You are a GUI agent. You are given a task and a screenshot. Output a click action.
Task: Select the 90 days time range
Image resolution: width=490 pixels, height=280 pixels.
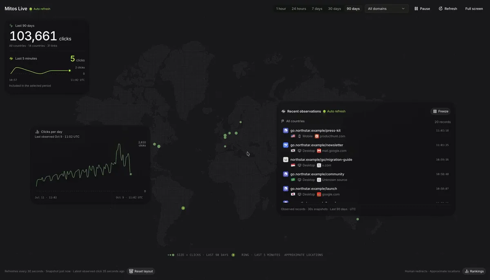point(353,9)
